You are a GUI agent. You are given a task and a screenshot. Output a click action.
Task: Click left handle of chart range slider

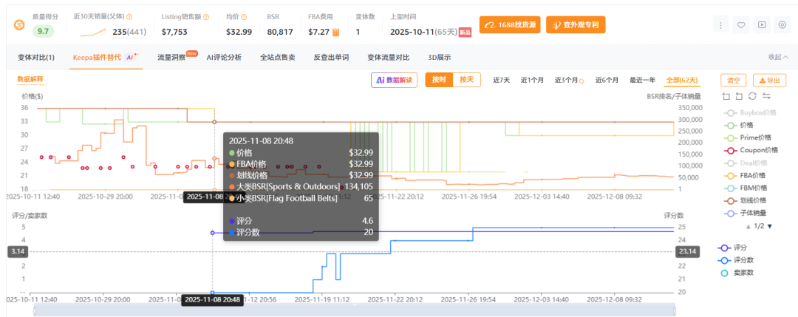pyautogui.click(x=34, y=311)
